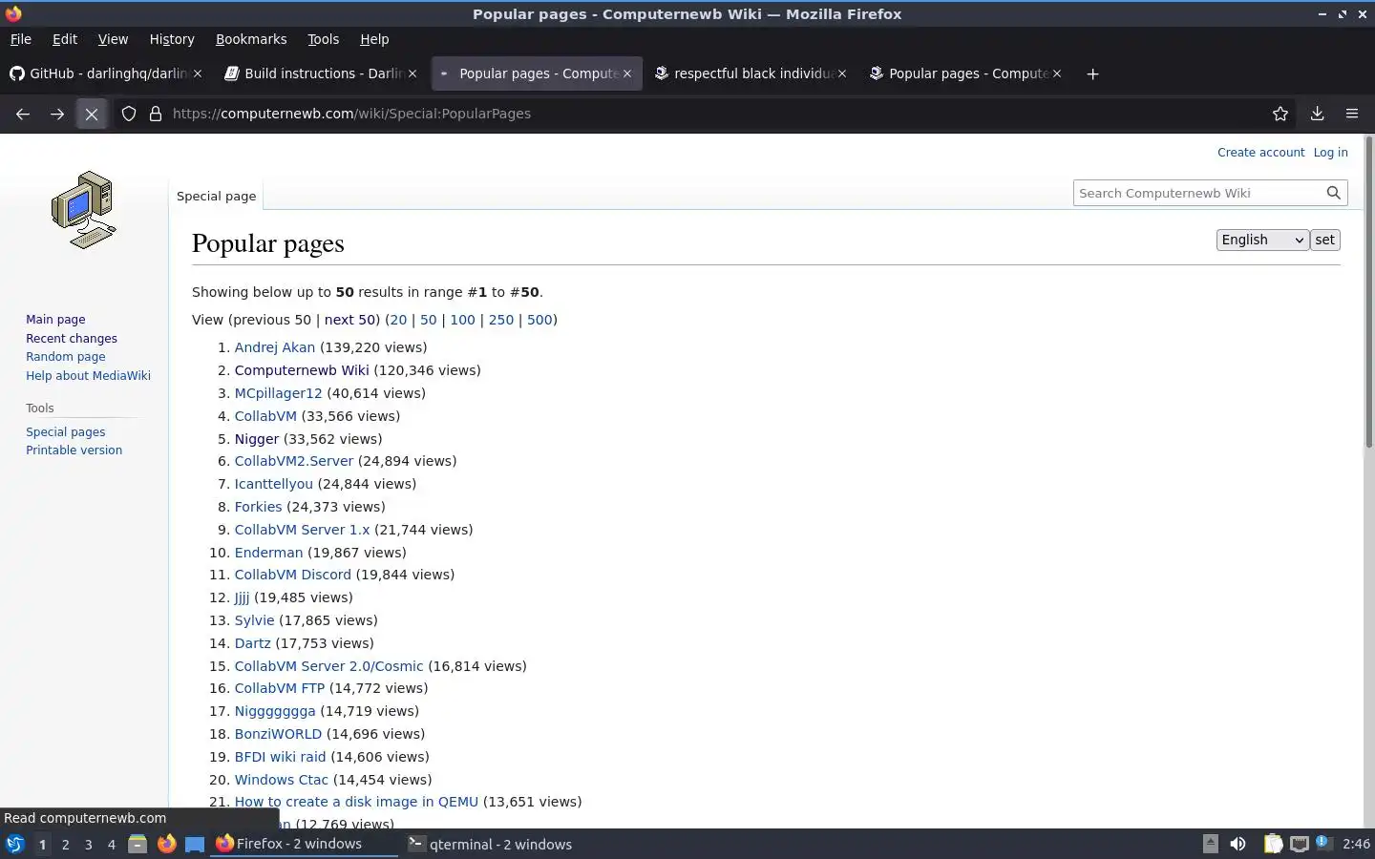
Task: Open tracking protection shield info
Action: (129, 114)
